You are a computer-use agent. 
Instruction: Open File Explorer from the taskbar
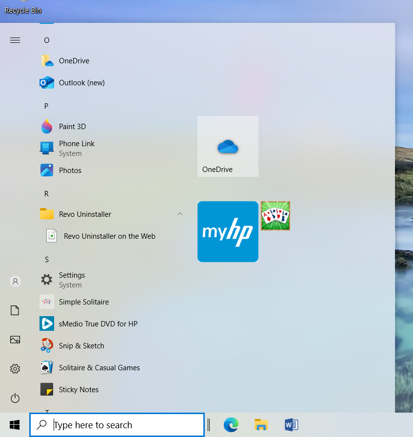(x=261, y=425)
